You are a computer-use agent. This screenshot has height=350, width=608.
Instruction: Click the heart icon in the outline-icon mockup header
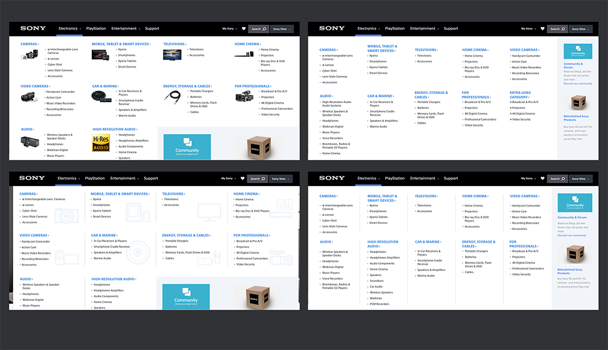click(243, 179)
